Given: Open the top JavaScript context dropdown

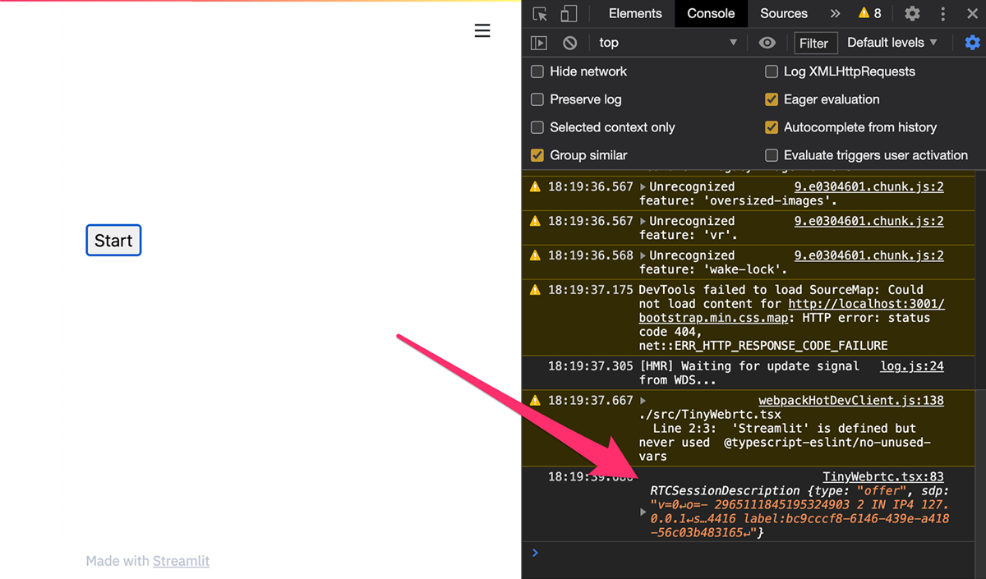Looking at the screenshot, I should pos(667,43).
